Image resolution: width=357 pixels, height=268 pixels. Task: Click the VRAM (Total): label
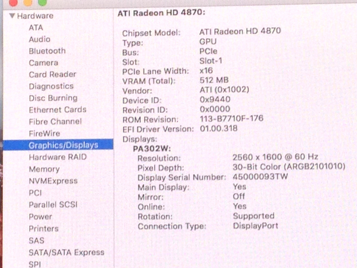point(149,81)
